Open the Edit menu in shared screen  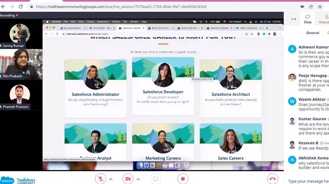click(x=73, y=22)
